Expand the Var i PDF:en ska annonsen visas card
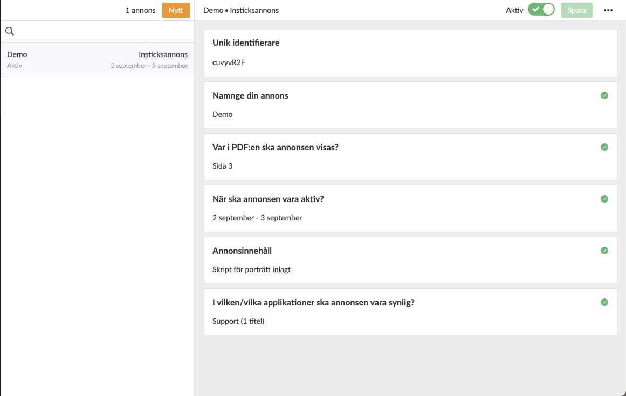This screenshot has height=396, width=626. coord(377,156)
